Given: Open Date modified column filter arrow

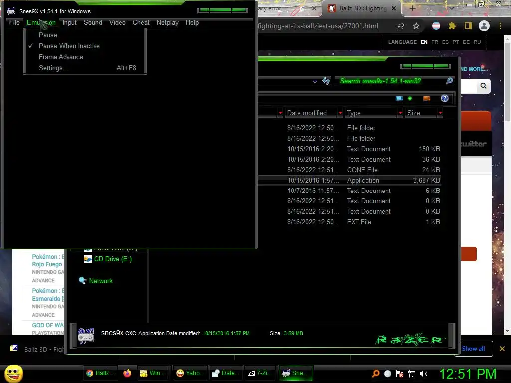Looking at the screenshot, I should coord(340,113).
